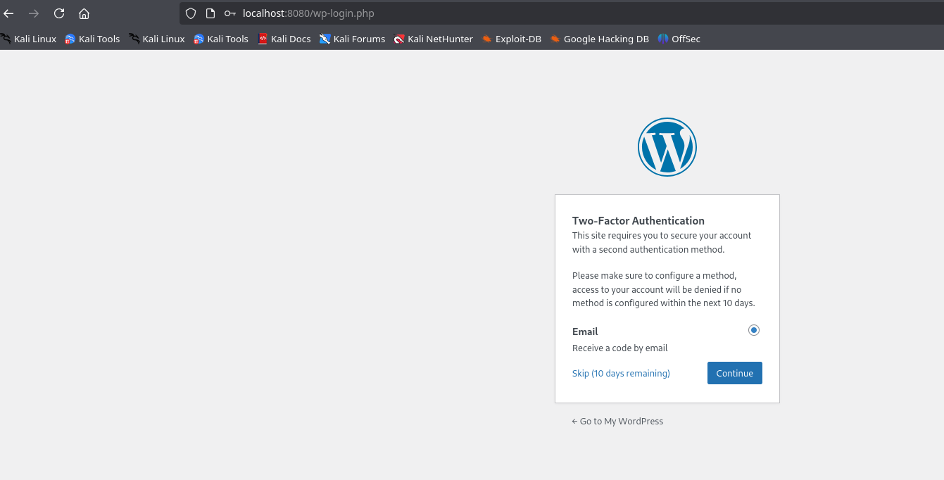Open the Kali Docs bookmark
The image size is (944, 480).
tap(284, 39)
